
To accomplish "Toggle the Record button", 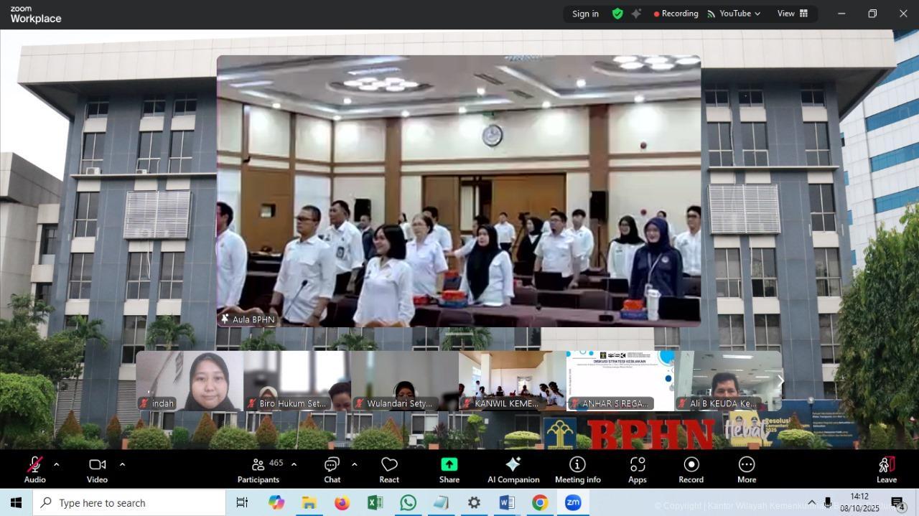I will click(x=691, y=470).
